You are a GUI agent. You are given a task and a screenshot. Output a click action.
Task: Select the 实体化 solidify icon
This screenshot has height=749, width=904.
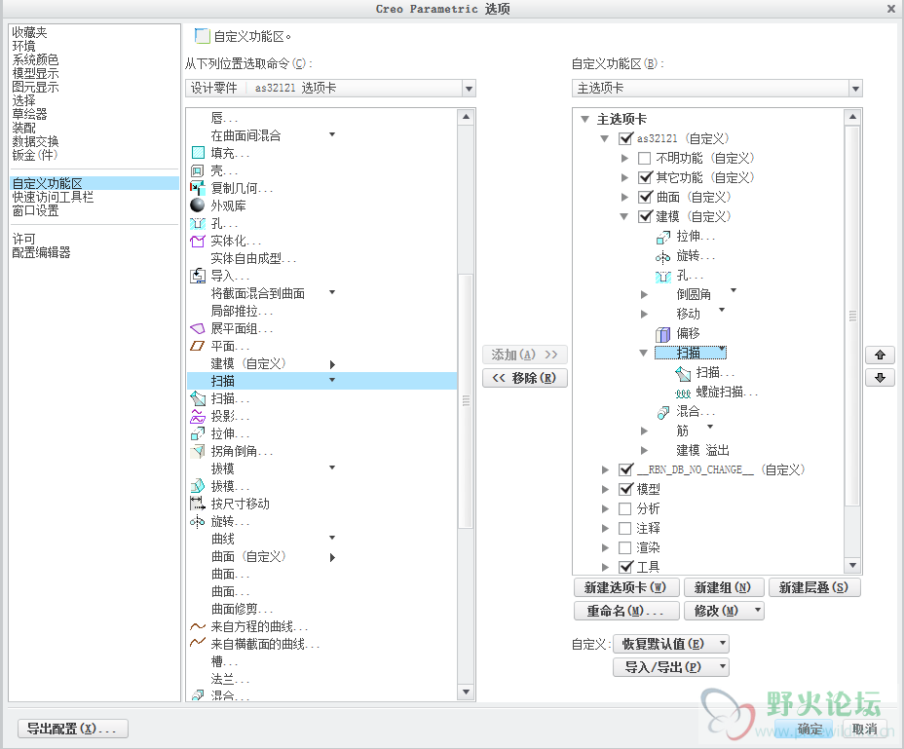click(x=198, y=241)
